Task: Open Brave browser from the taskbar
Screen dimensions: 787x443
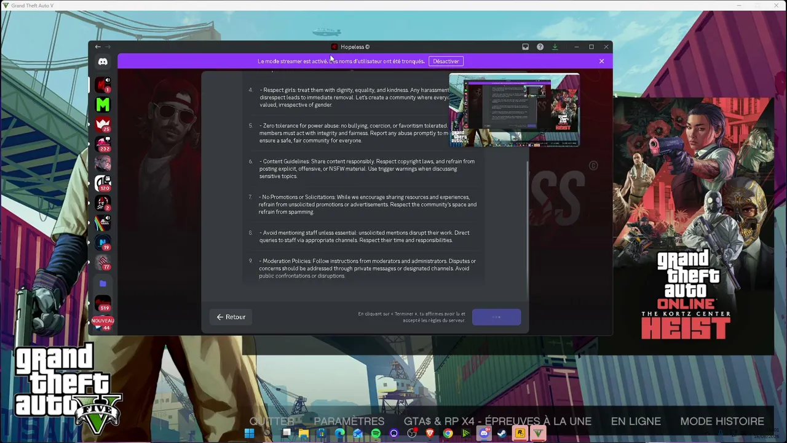Action: point(430,434)
